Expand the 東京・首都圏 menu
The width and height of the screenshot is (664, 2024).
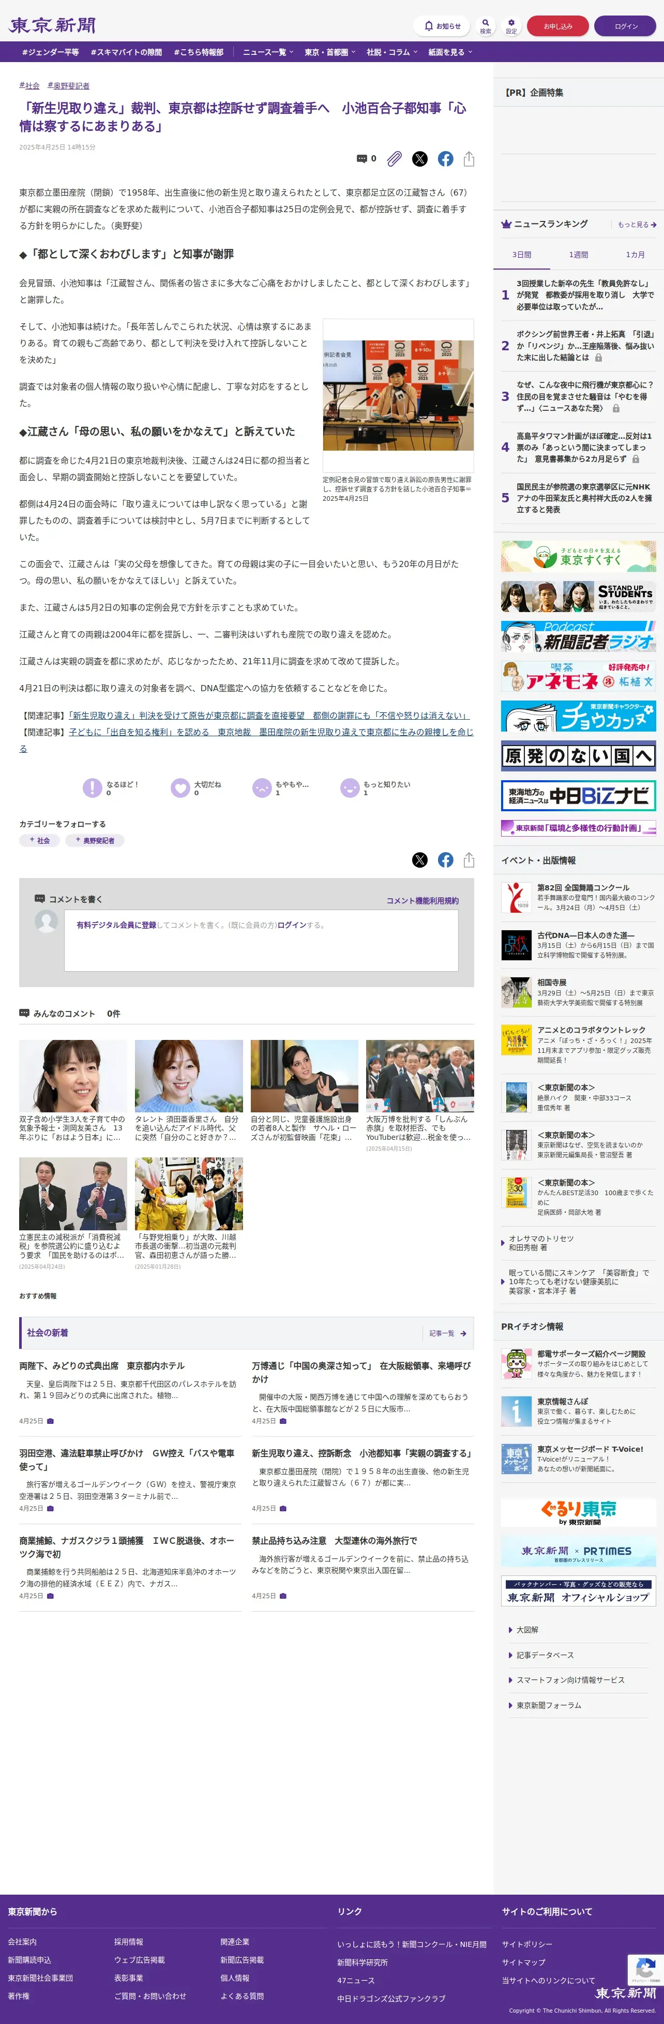click(x=330, y=52)
